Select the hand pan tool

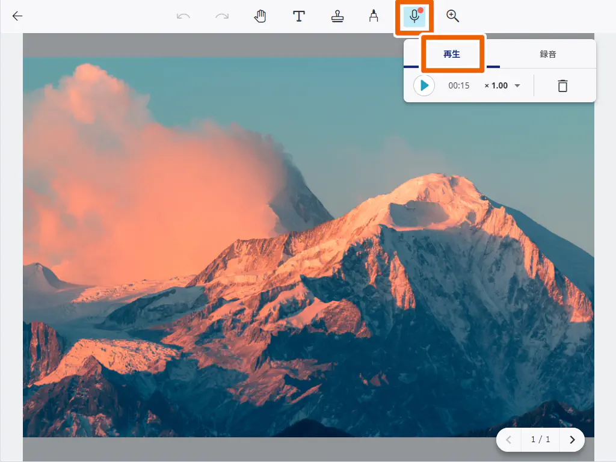[x=260, y=16]
